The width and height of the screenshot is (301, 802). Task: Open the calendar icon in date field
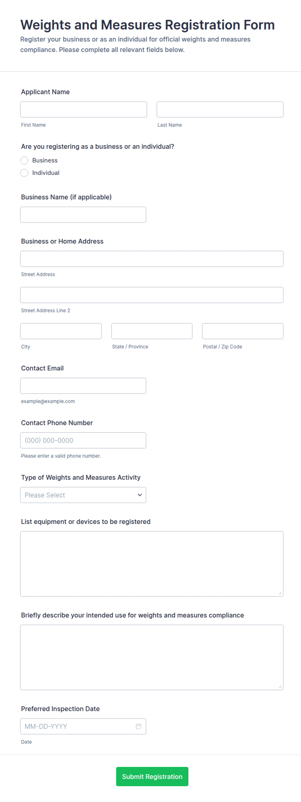(139, 726)
